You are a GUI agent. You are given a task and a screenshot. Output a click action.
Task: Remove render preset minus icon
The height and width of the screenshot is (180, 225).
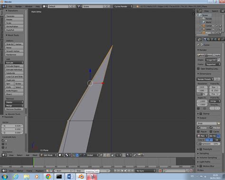click(219, 79)
